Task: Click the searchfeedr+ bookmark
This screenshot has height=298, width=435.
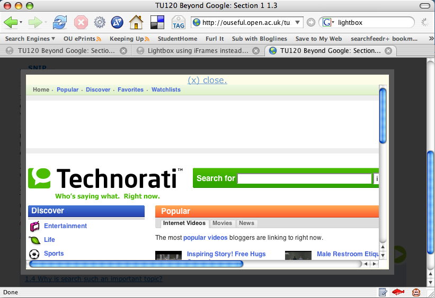Action: coord(384,39)
